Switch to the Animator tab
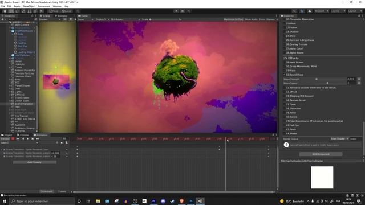The height and width of the screenshot is (205, 365). click(61, 15)
